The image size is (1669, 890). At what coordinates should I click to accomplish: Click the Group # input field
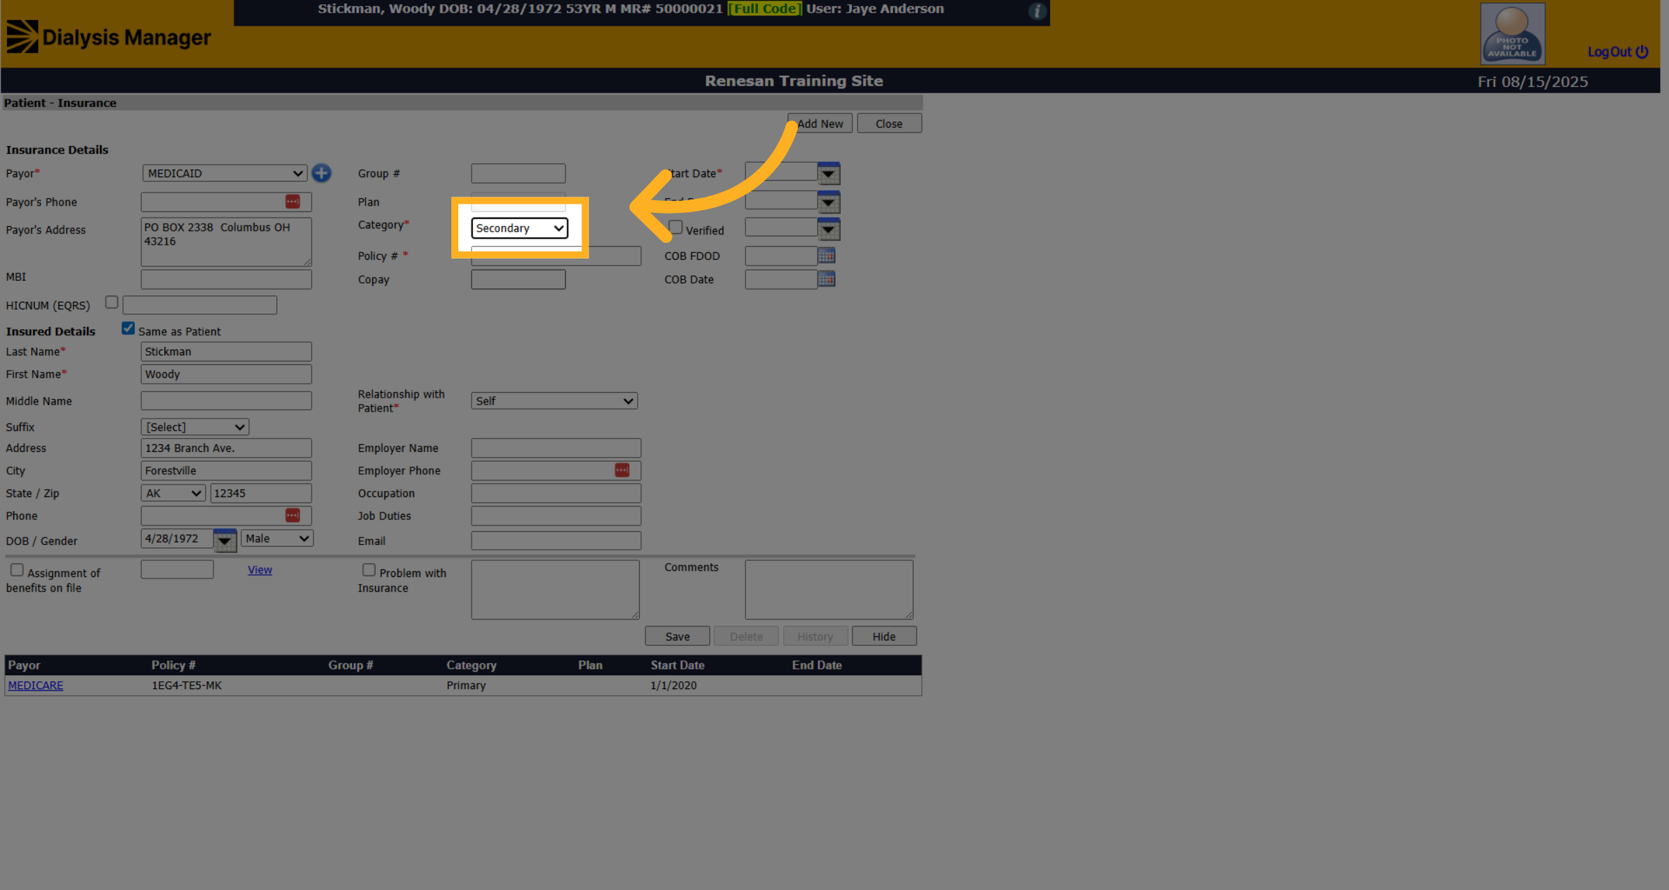point(518,173)
